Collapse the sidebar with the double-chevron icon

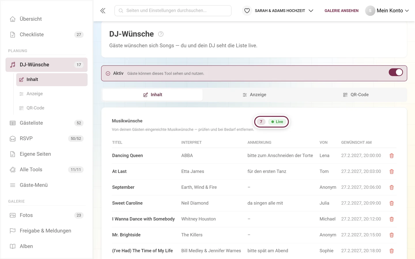click(x=103, y=11)
